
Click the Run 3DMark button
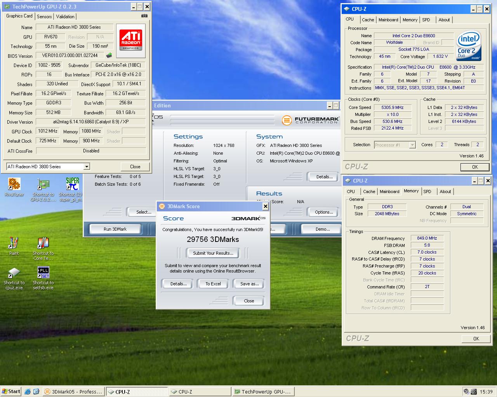tap(115, 229)
